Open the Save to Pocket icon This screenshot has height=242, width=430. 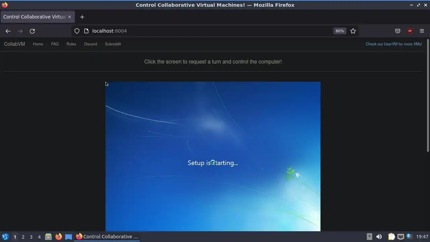point(398,31)
